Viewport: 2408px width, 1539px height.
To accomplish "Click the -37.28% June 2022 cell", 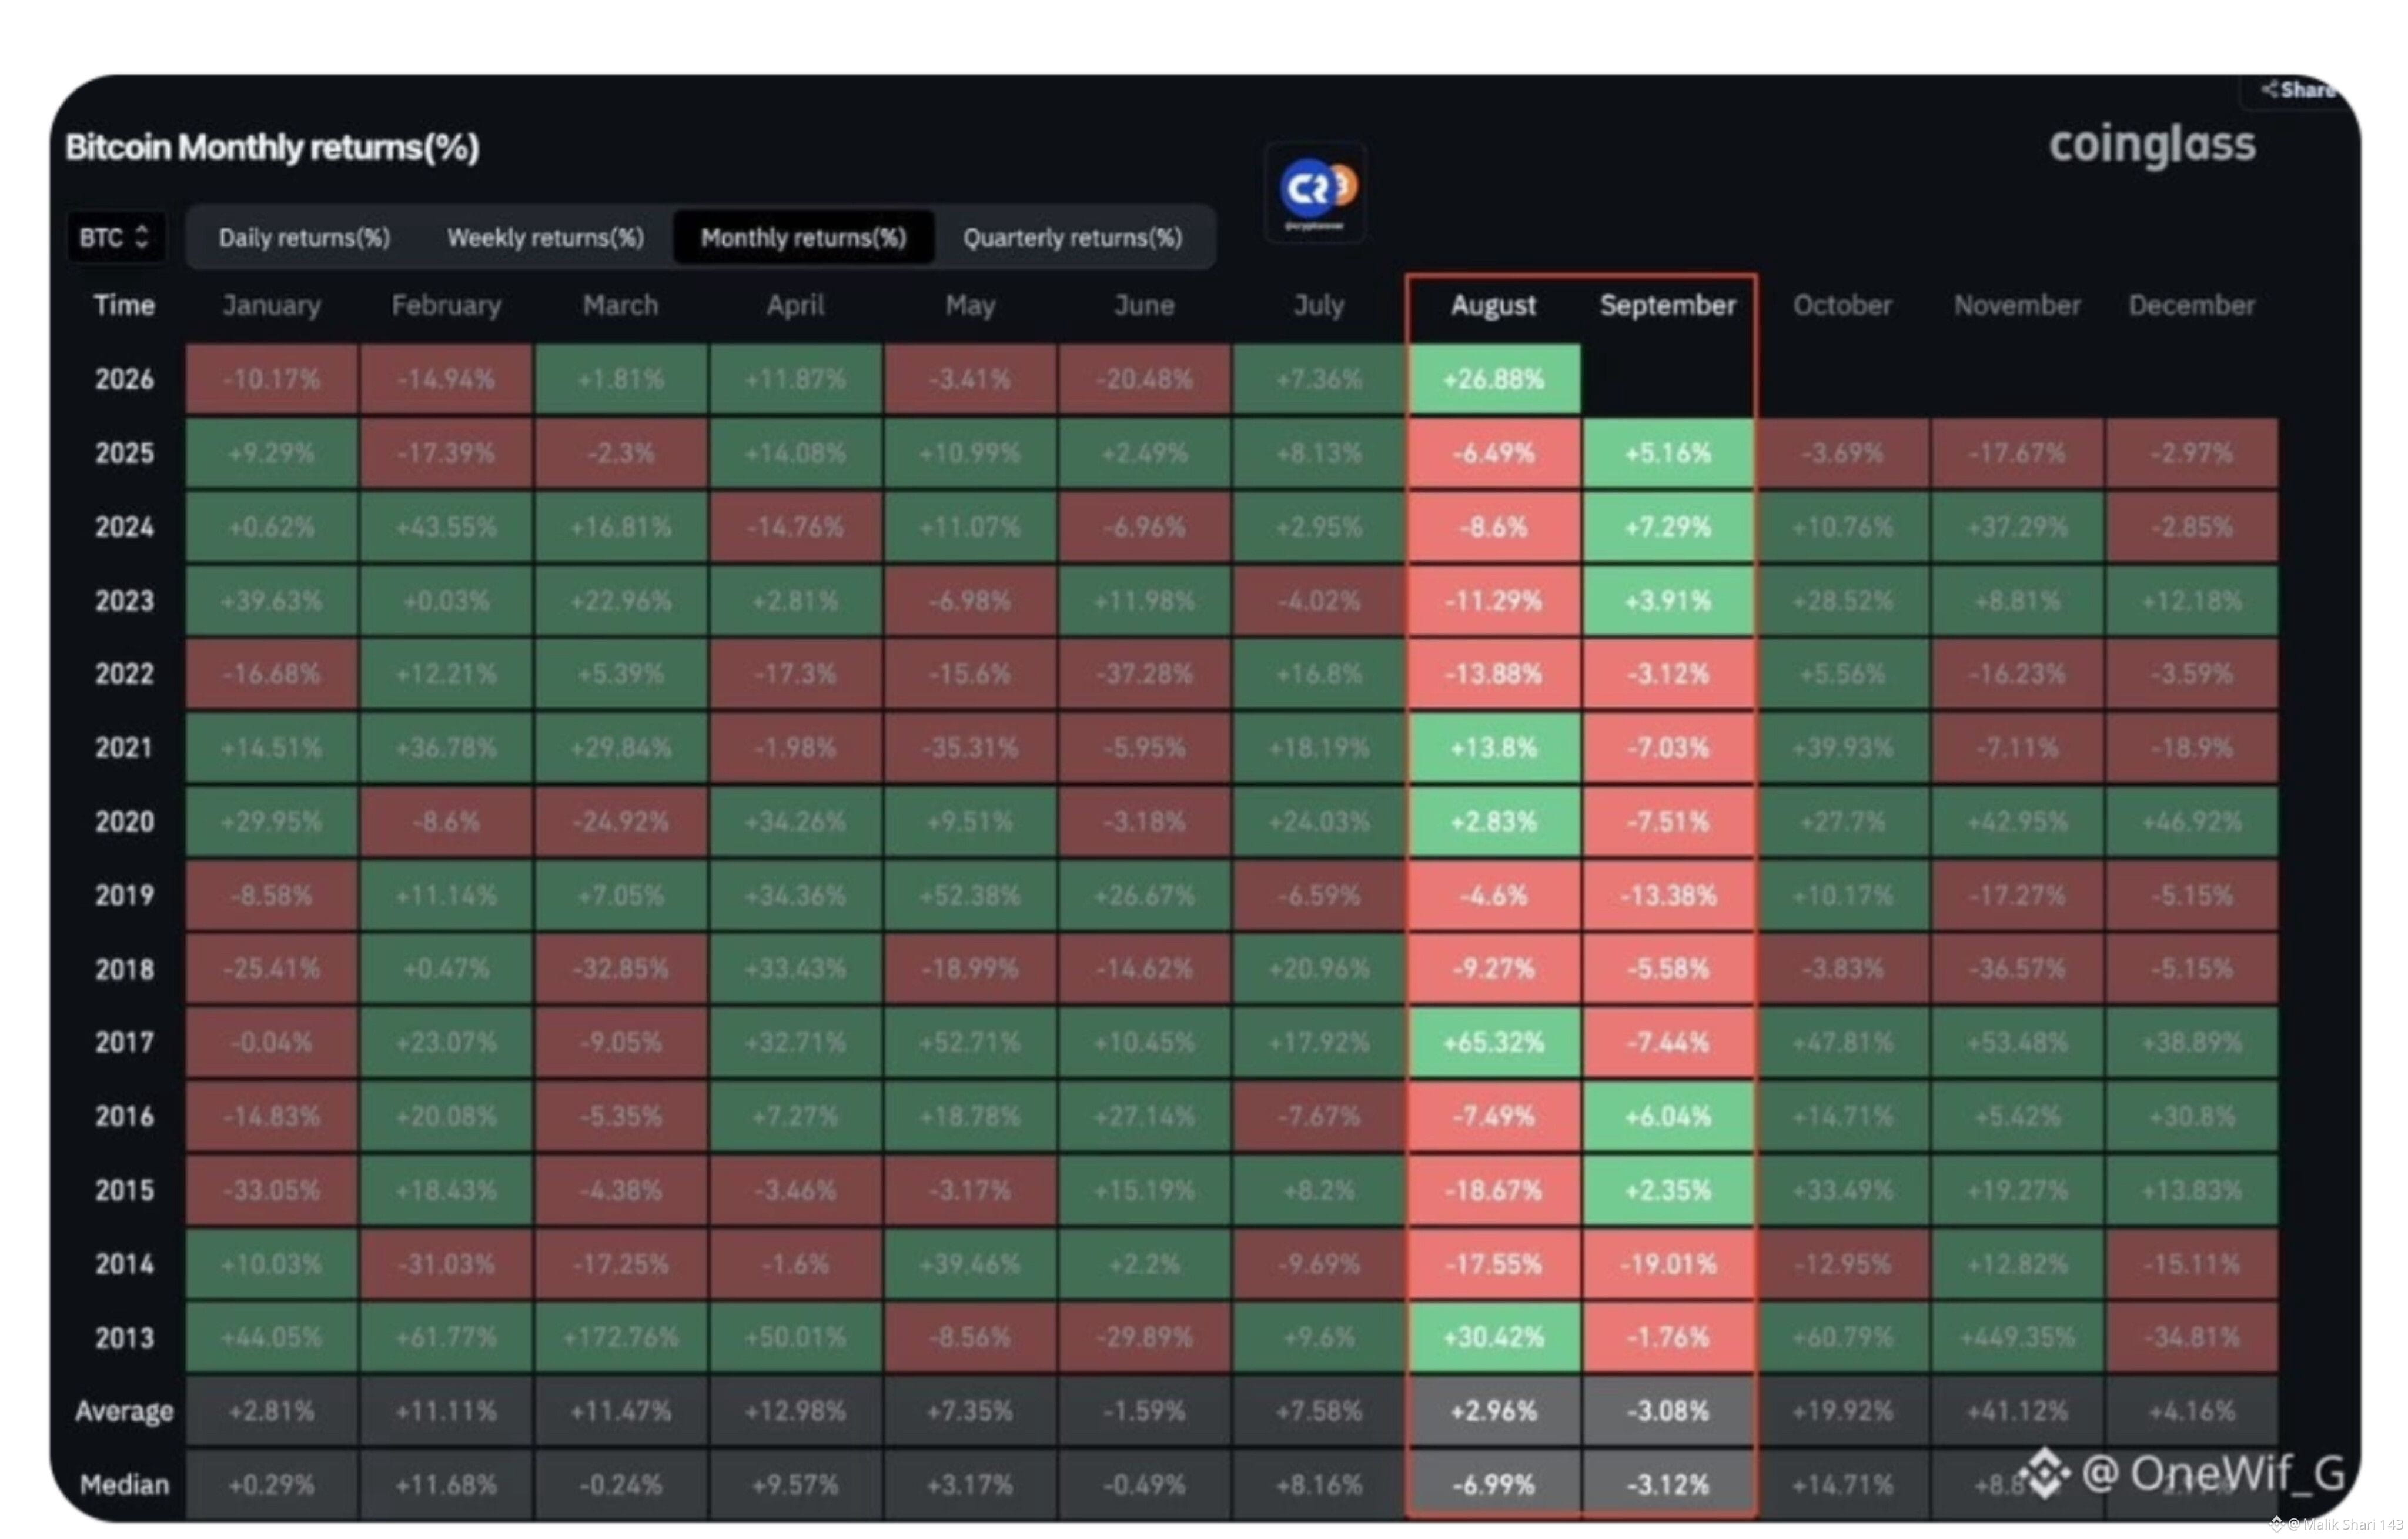I will 1144,674.
